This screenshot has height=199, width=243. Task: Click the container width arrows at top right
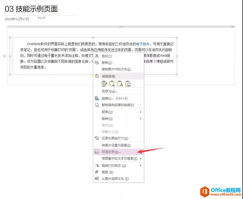[233, 27]
